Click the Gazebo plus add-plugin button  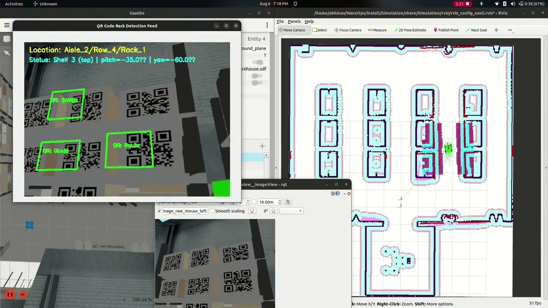[262, 146]
